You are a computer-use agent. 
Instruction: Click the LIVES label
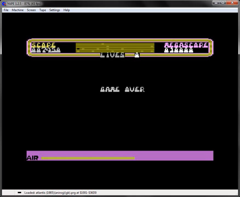point(112,55)
